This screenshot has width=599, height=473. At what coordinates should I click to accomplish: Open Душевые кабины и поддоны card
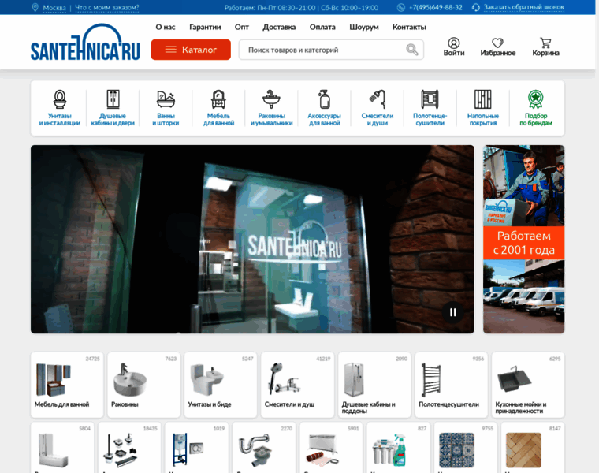374,385
